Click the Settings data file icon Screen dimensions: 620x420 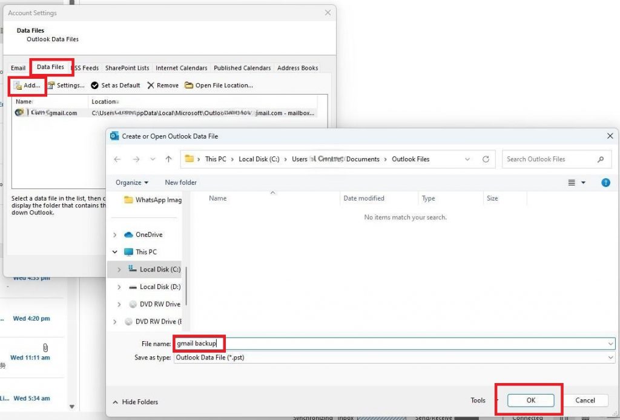click(x=51, y=85)
